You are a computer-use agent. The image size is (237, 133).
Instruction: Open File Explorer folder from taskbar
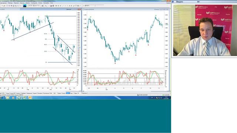[7, 98]
